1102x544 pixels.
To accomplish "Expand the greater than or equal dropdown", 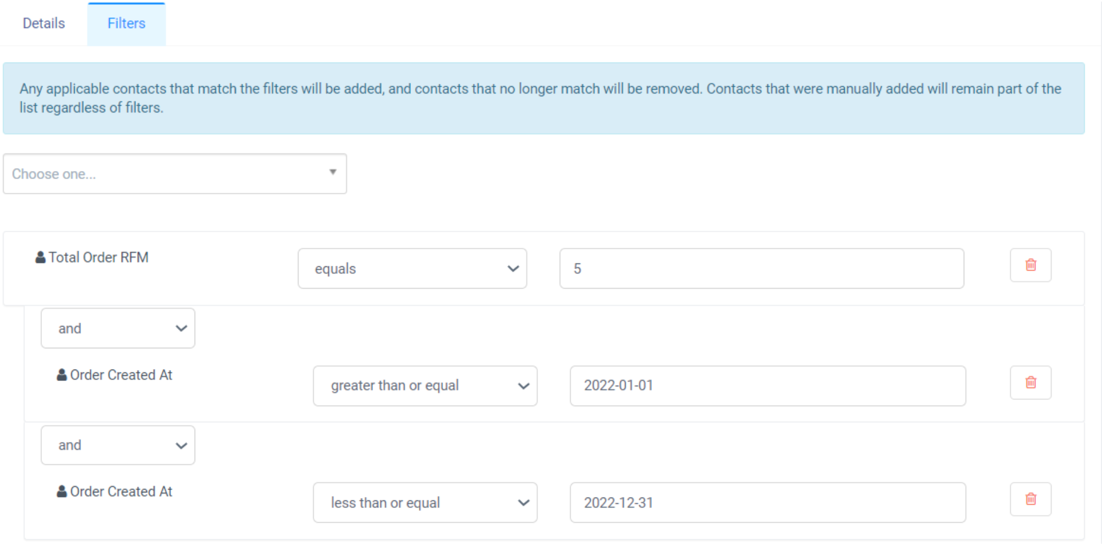I will [x=425, y=386].
